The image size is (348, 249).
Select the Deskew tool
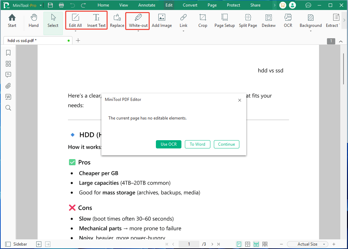click(268, 21)
